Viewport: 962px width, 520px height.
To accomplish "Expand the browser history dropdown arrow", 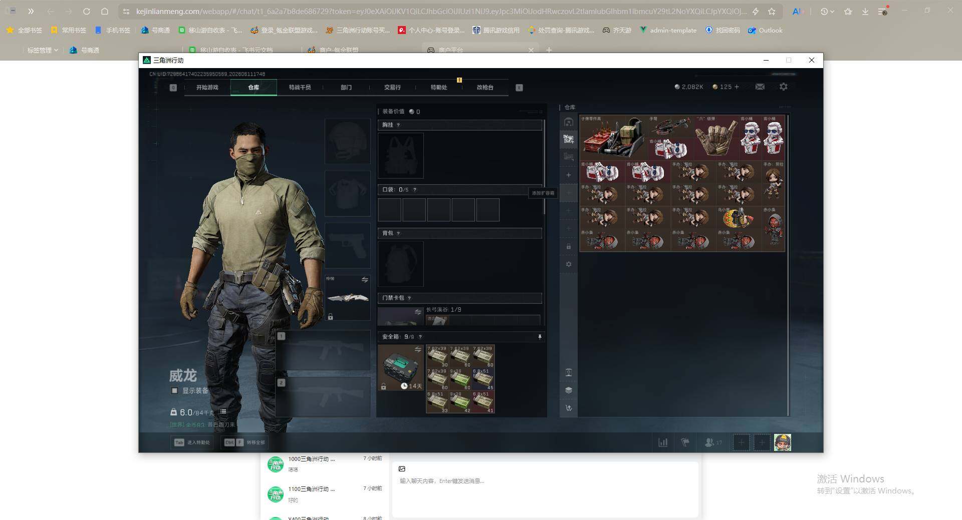I will [x=832, y=11].
